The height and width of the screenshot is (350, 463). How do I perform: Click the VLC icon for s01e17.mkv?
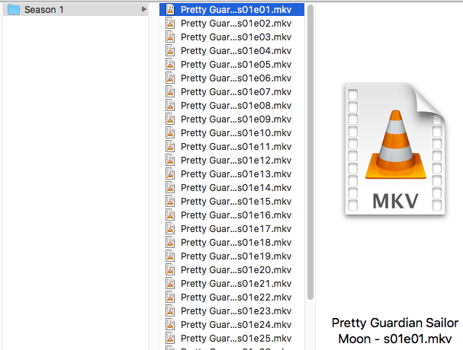click(170, 228)
